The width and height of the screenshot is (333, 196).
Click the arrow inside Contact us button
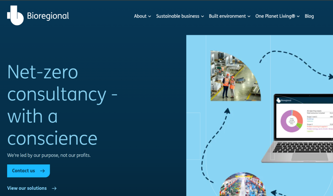click(x=43, y=171)
